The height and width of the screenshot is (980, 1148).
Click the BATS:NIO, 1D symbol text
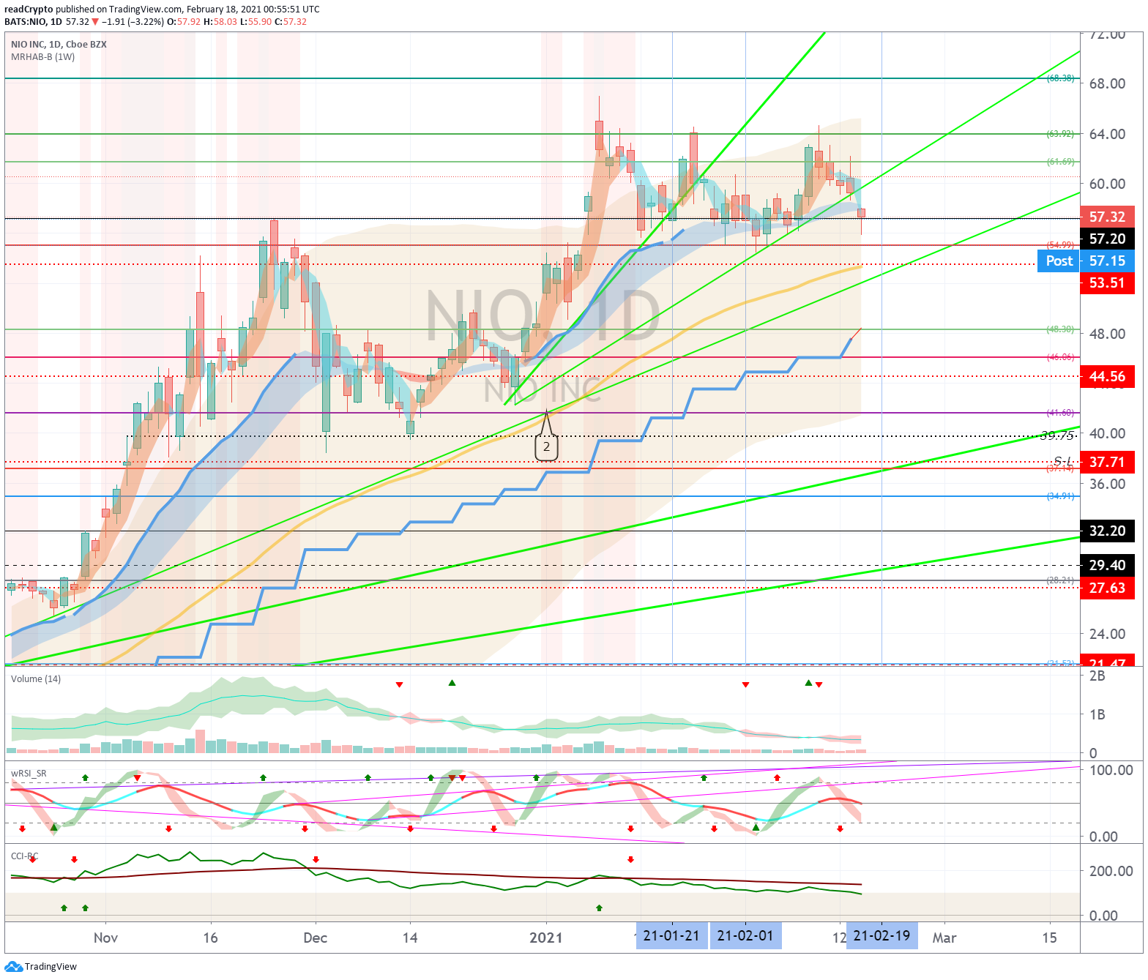(33, 22)
